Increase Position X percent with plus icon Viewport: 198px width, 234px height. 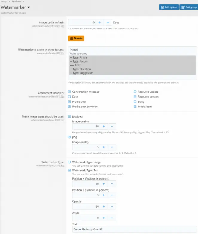(x=104, y=184)
